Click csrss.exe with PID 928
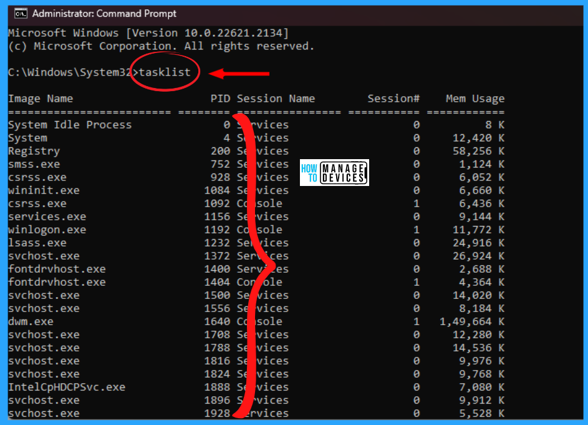588x425 pixels. pos(37,177)
